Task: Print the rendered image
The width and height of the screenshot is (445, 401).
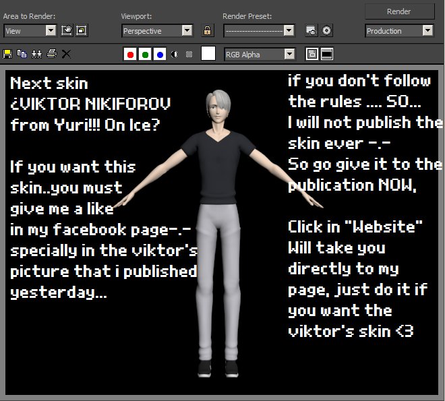Action: [52, 54]
